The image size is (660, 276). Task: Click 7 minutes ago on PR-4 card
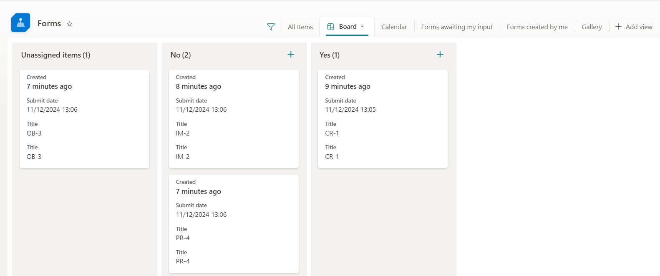coord(199,191)
